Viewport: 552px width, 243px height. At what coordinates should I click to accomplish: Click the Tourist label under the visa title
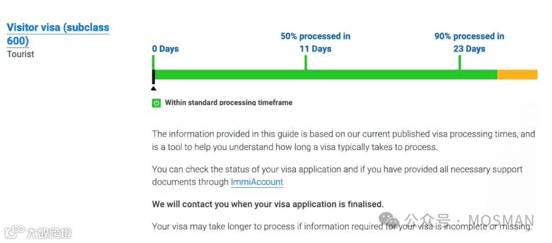(x=20, y=54)
